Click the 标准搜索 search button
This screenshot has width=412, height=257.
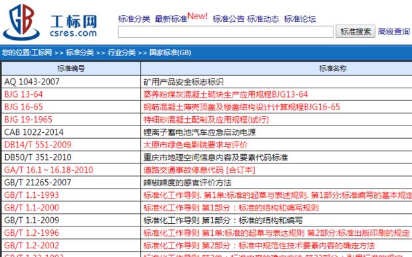click(x=356, y=31)
